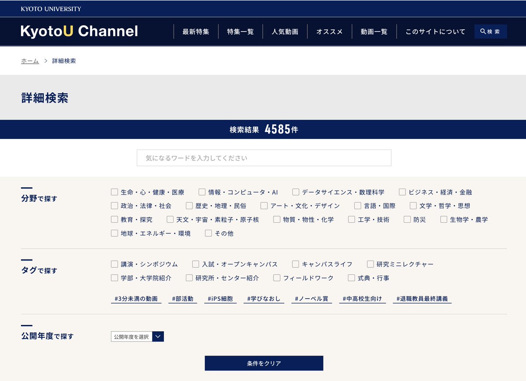The height and width of the screenshot is (381, 526).
Task: Click the KyotoU Channel logo
Action: (x=79, y=31)
